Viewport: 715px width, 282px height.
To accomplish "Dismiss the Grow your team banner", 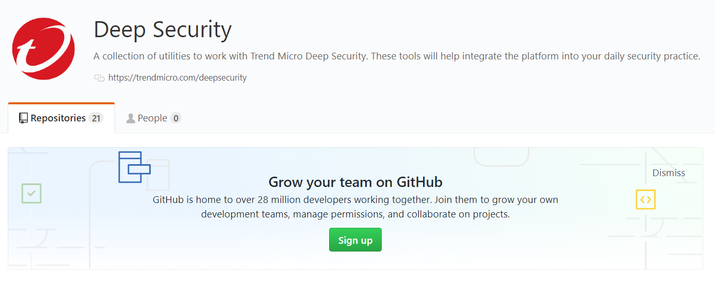I will pyautogui.click(x=669, y=173).
